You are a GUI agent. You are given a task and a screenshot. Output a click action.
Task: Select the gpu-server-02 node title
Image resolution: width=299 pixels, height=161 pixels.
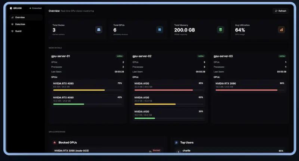point(142,56)
